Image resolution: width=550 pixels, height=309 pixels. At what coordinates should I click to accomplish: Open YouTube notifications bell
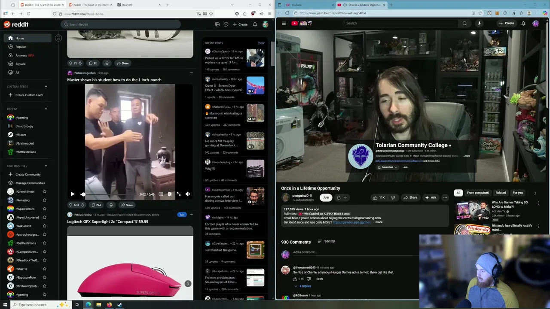click(523, 23)
